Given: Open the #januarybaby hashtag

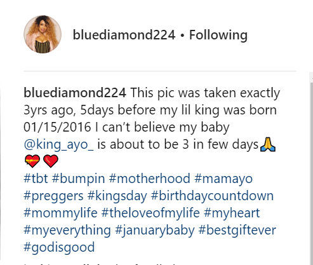Looking at the screenshot, I should click(x=155, y=231).
